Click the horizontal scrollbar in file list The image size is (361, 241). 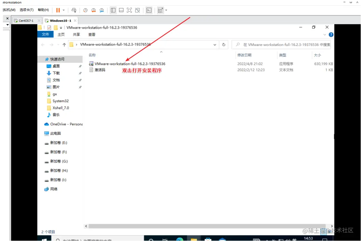(x=207, y=226)
